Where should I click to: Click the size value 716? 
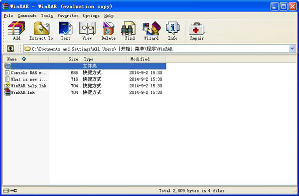[x=74, y=79]
